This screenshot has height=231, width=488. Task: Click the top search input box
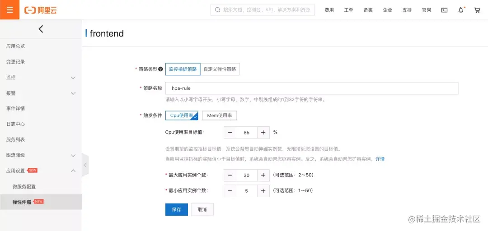click(x=263, y=10)
